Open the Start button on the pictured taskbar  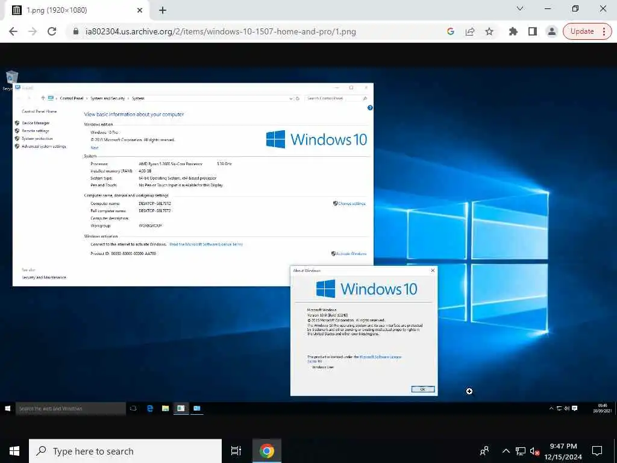[x=7, y=409]
